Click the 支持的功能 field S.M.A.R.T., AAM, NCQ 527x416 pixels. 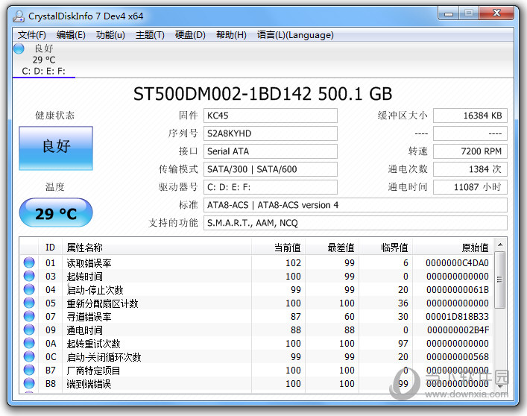coord(356,223)
